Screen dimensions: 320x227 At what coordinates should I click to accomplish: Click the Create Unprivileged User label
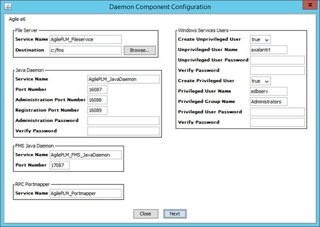pyautogui.click(x=209, y=39)
